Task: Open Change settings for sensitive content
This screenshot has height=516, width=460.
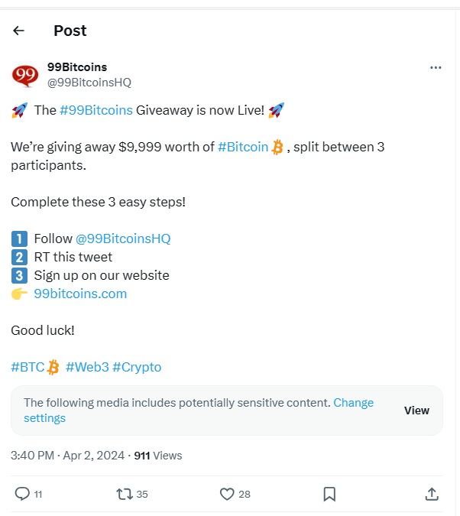Action: click(353, 403)
